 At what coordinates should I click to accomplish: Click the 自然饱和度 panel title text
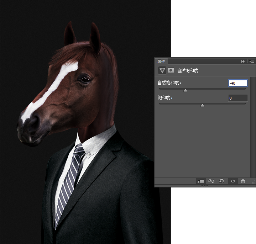click(188, 70)
